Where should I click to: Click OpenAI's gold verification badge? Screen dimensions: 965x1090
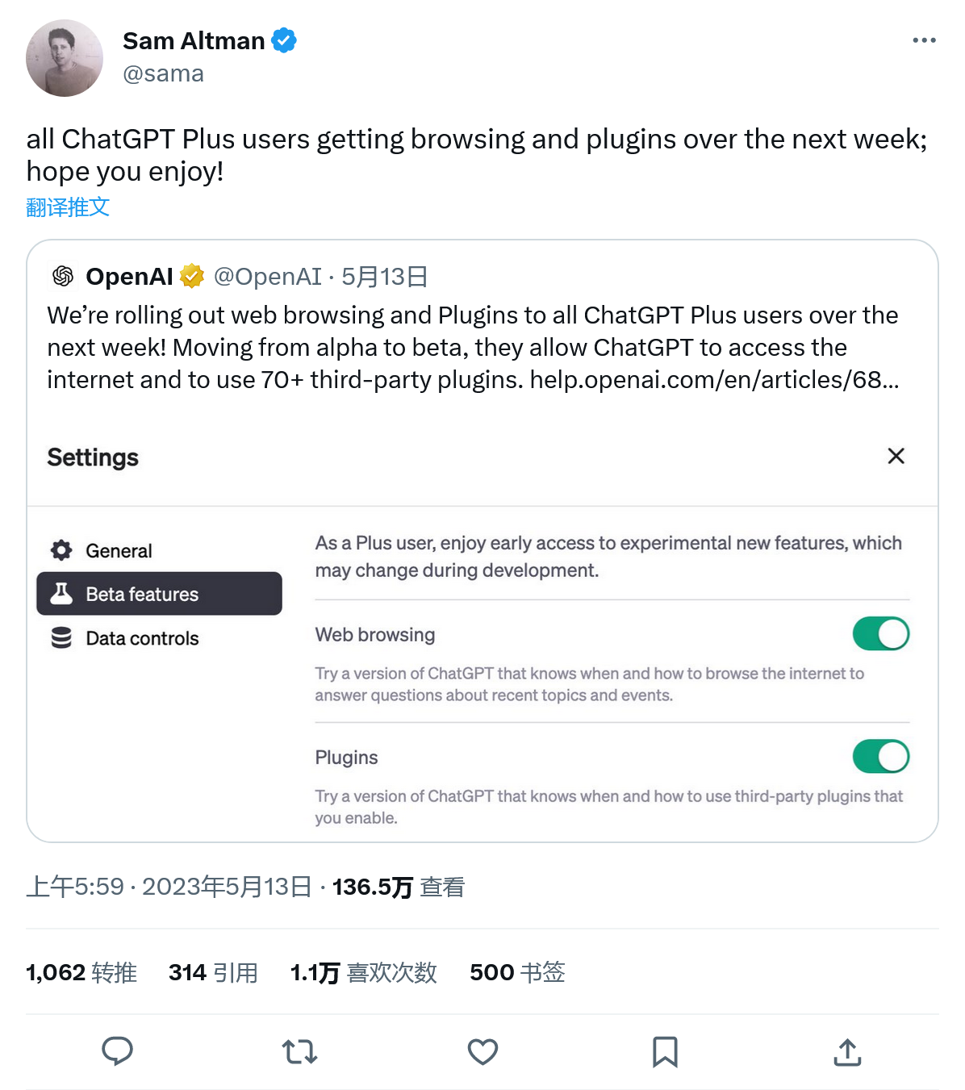tap(191, 275)
